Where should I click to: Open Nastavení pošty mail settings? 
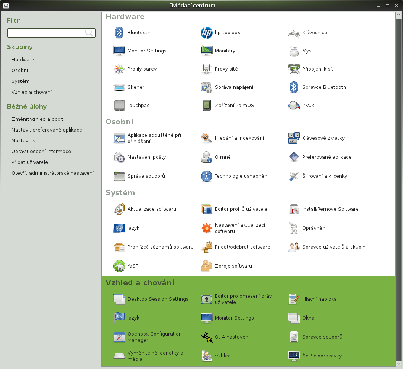(x=119, y=157)
